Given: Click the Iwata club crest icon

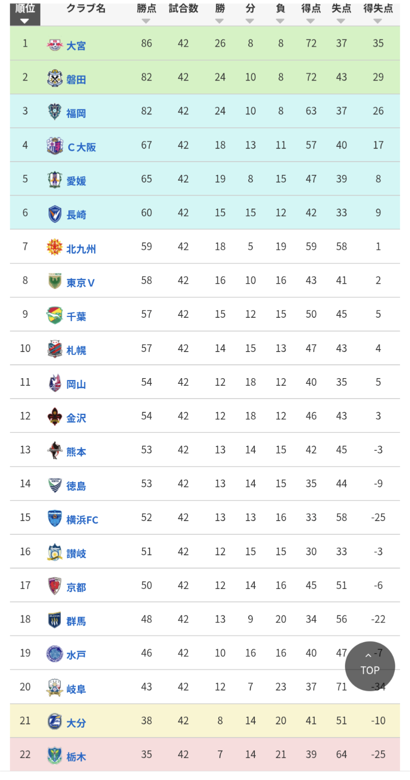Looking at the screenshot, I should click(x=55, y=78).
